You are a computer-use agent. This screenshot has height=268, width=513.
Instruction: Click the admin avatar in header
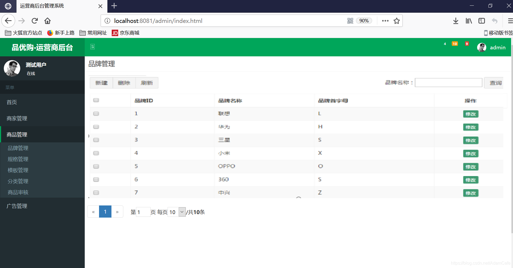482,47
